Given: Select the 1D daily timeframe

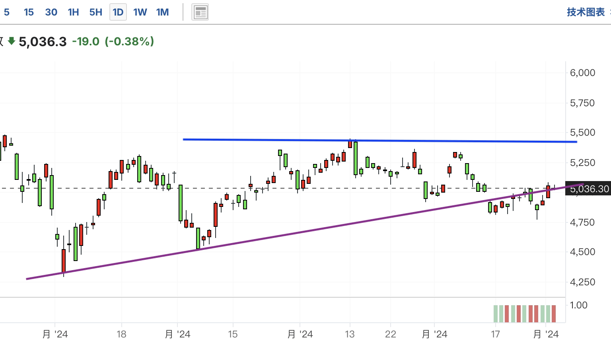Looking at the screenshot, I should pos(118,12).
